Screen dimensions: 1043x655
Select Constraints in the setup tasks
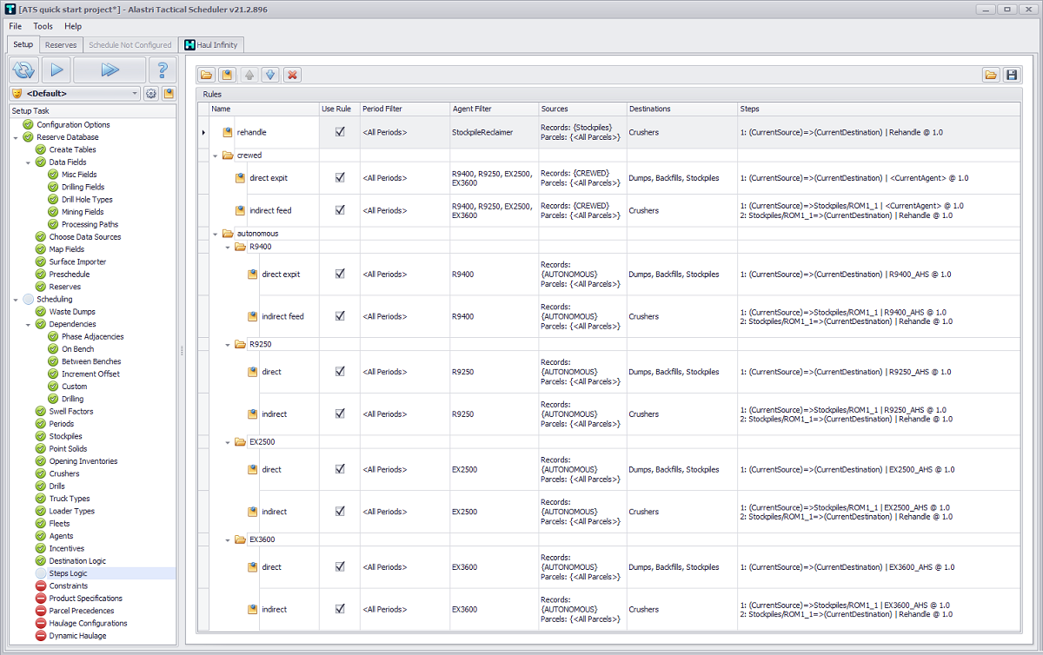68,586
